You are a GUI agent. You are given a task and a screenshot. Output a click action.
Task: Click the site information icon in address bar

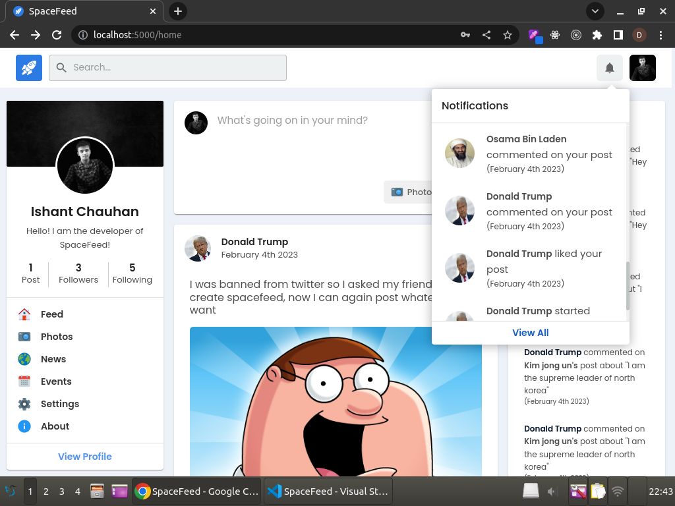[82, 35]
